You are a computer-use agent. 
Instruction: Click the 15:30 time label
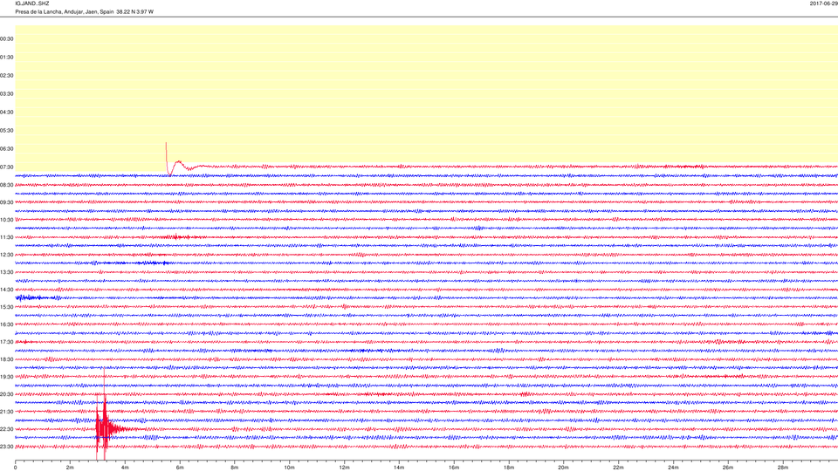tap(7, 307)
